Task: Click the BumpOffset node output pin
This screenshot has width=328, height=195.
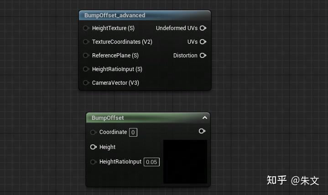Action: coord(202,131)
